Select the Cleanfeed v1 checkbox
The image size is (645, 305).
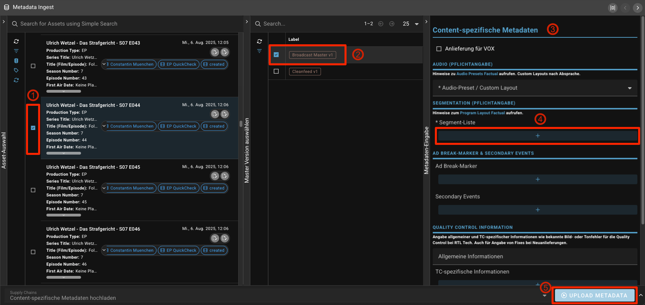click(x=276, y=71)
